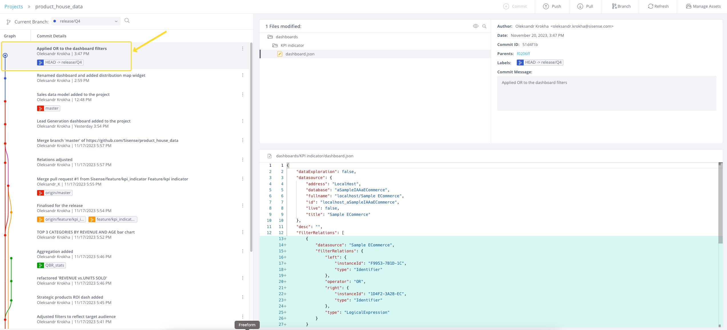Select Adjusted filters to reflect target audience
Viewport: 727px width, 330px height.
pyautogui.click(x=125, y=319)
